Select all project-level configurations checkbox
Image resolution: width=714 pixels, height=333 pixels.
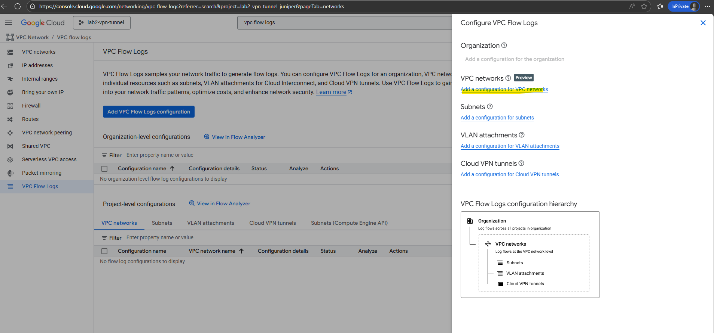(x=104, y=251)
